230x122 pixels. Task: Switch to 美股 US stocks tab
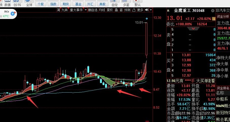tap(103, 4)
